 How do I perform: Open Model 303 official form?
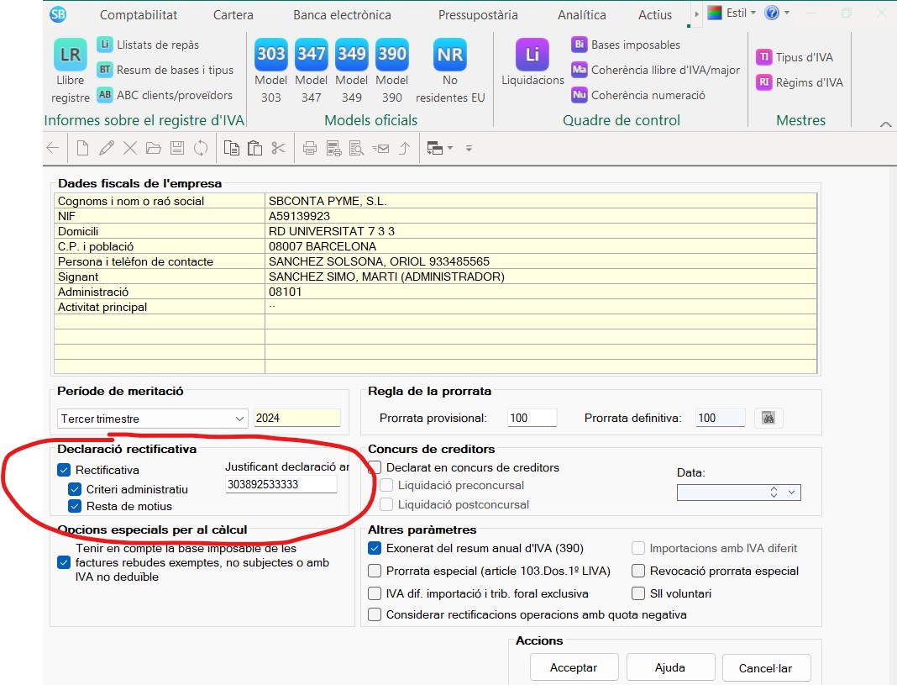tap(270, 55)
